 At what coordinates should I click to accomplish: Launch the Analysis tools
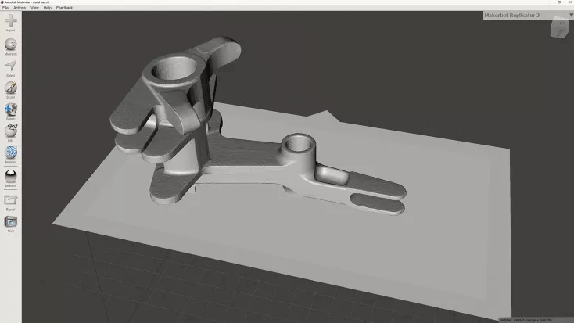coord(11,153)
